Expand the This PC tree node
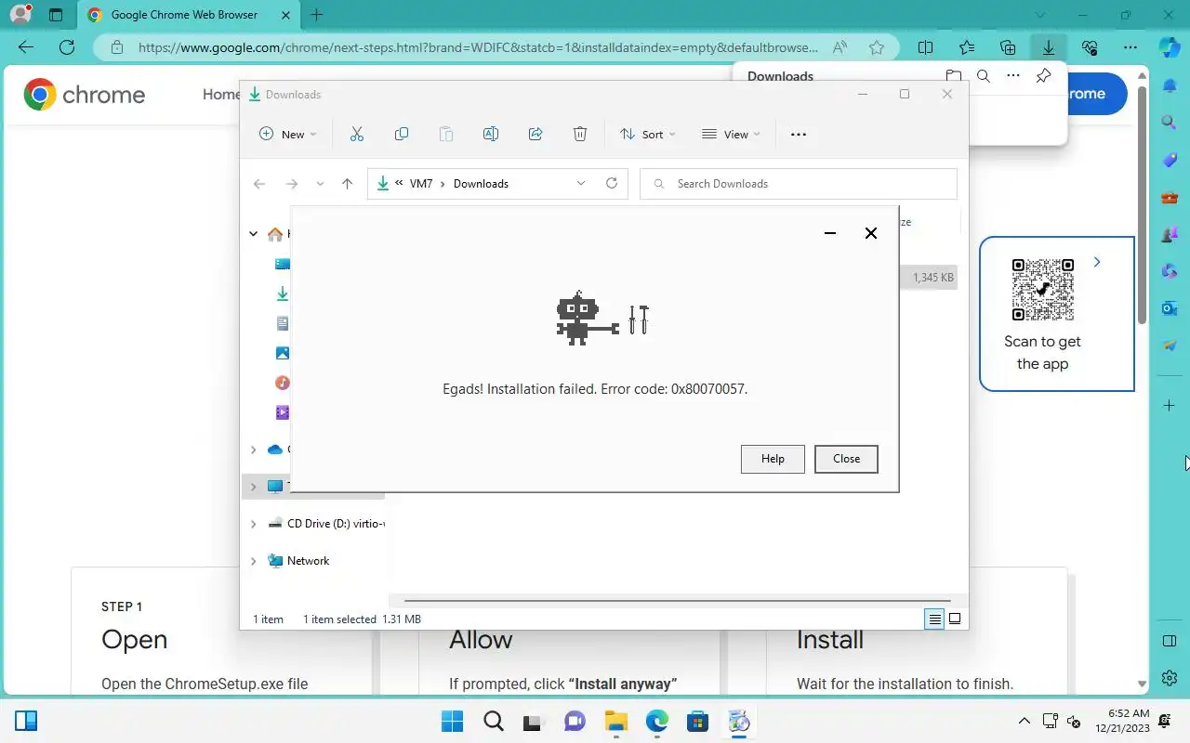Screen dimensions: 1190x743 tap(253, 487)
